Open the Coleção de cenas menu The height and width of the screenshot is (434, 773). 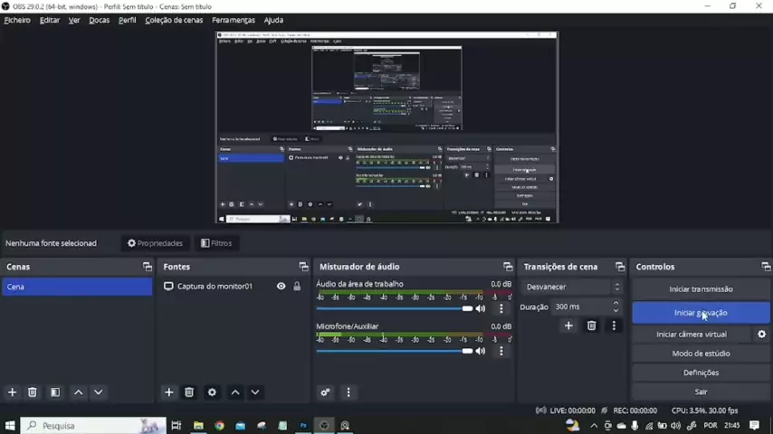click(x=174, y=20)
